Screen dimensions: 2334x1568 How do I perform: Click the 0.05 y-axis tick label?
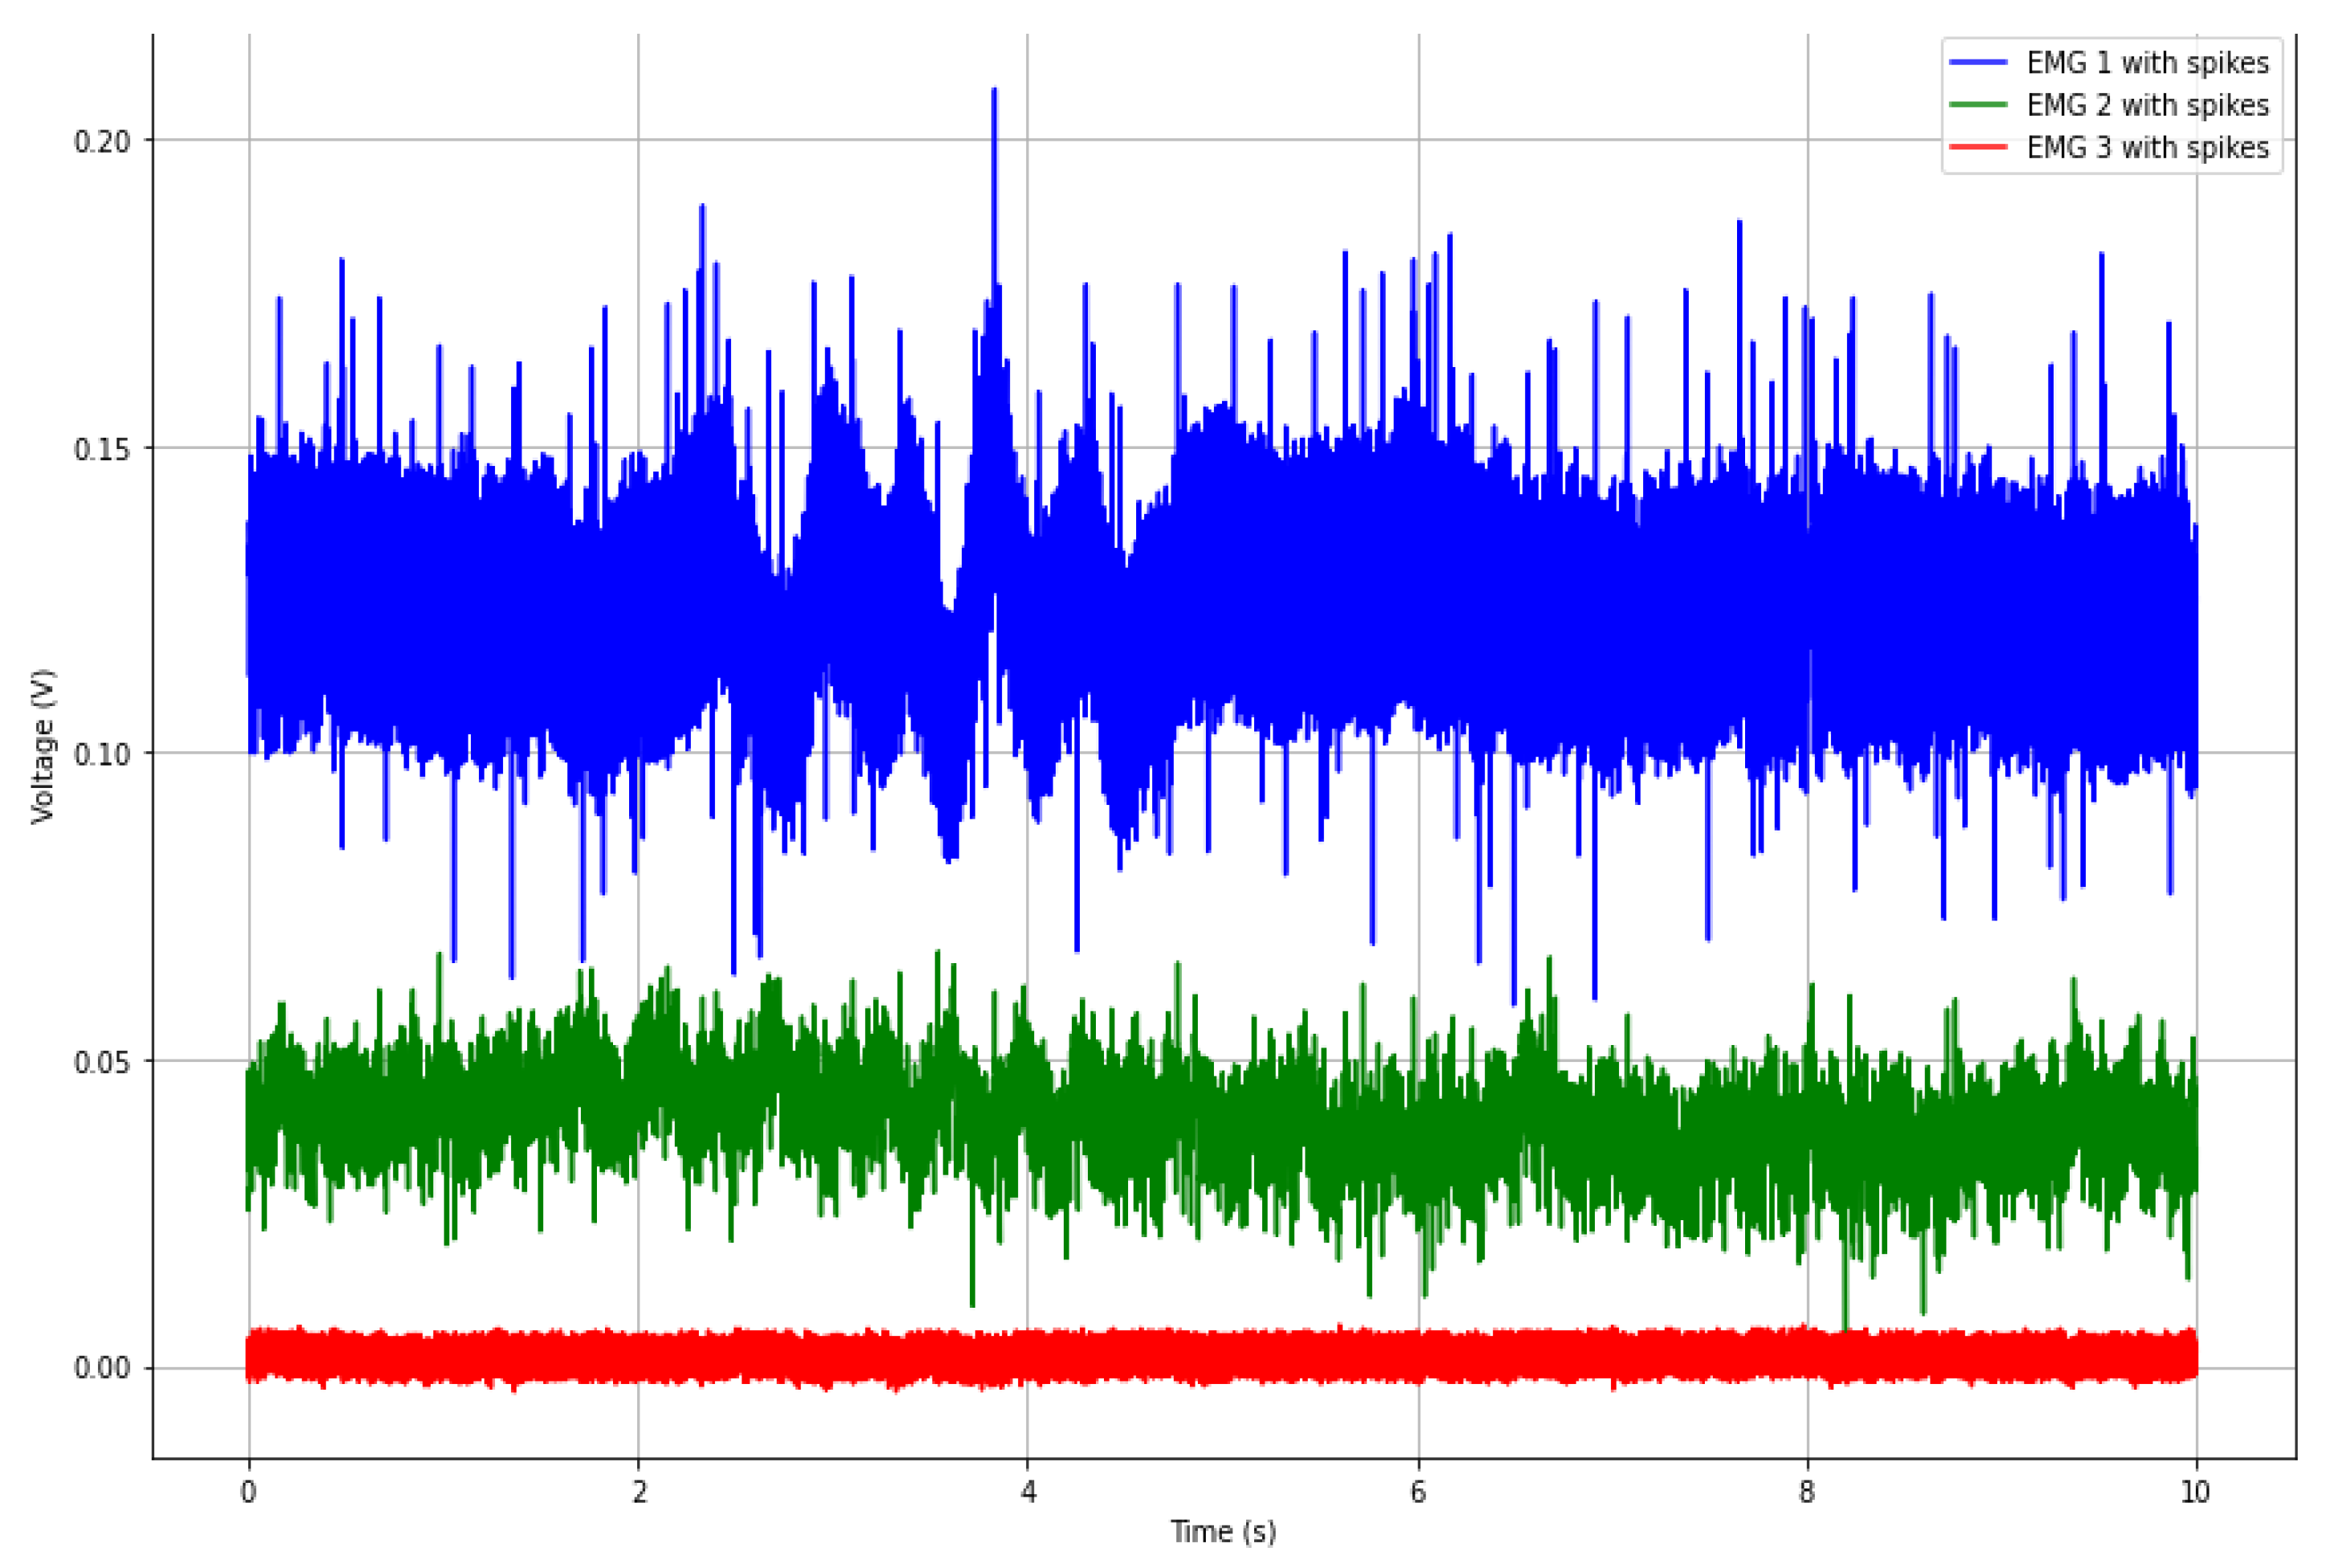pos(102,1061)
